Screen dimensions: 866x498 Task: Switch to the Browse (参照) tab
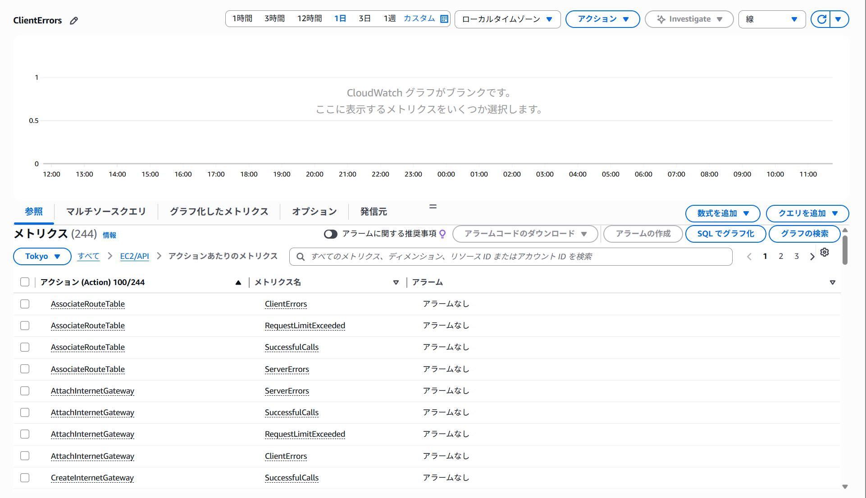pyautogui.click(x=34, y=212)
